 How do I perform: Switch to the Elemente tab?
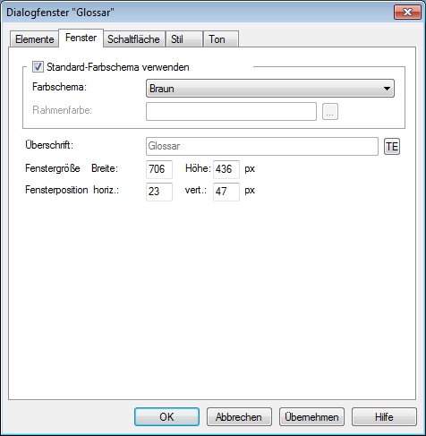(x=34, y=39)
